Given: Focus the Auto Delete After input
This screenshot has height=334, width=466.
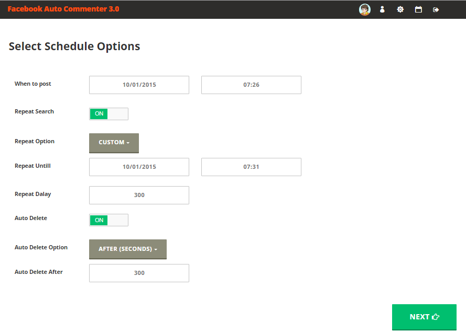Looking at the screenshot, I should [139, 273].
